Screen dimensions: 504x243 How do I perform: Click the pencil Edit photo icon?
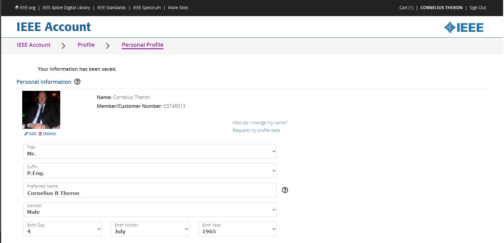point(26,134)
